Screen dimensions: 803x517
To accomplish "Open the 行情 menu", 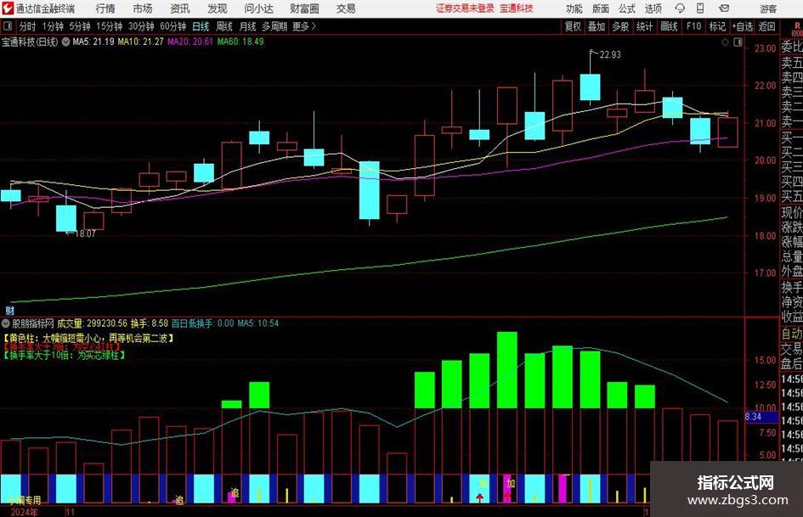I will (x=105, y=8).
